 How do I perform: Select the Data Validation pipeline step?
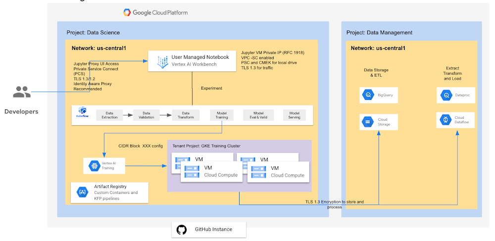click(x=147, y=115)
